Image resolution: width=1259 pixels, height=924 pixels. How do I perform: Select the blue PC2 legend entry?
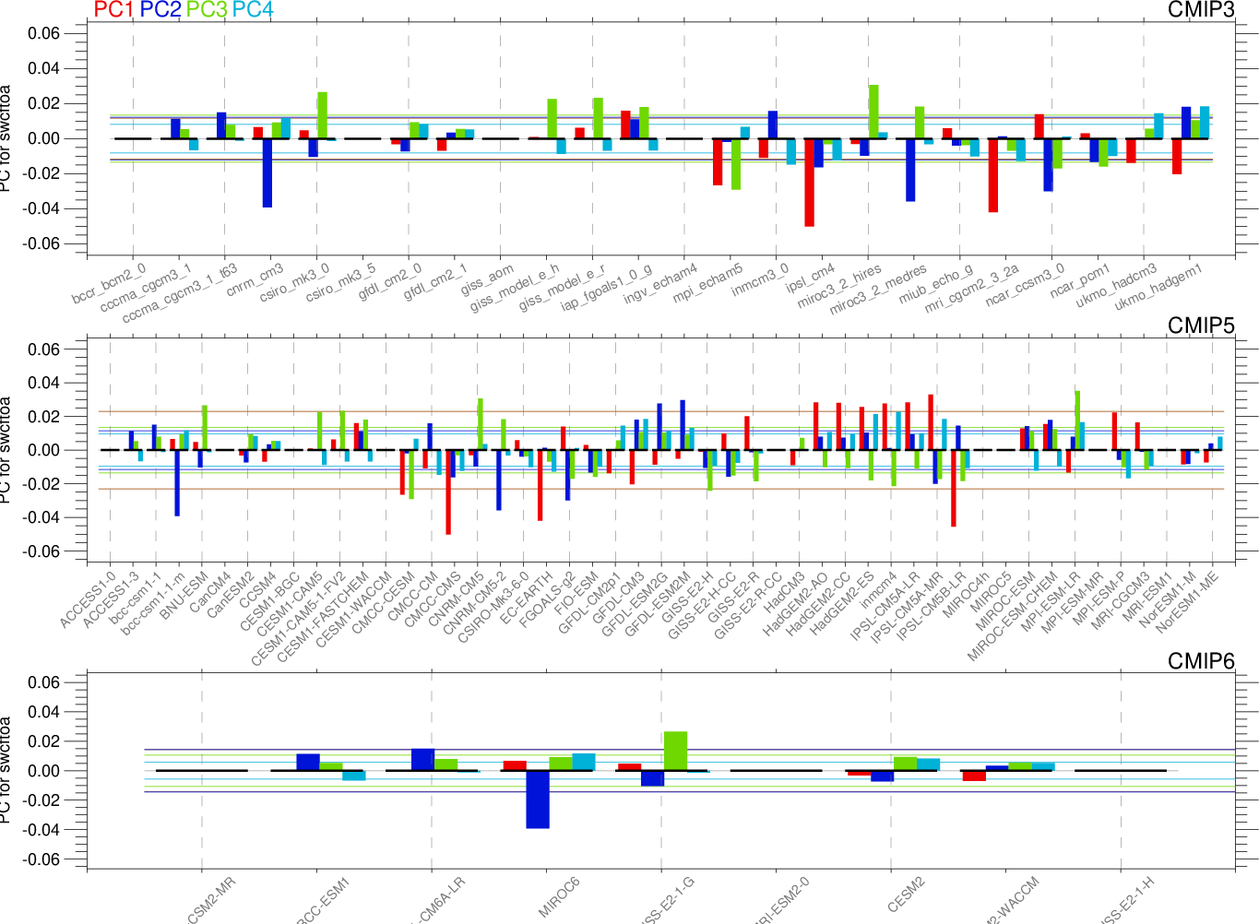tap(160, 10)
